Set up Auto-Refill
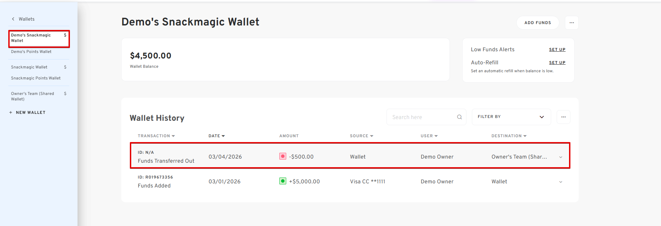Screen dimensions: 661x226 (557, 63)
